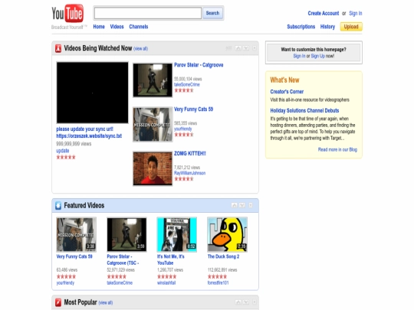
Task: Move the Featured Videos module down
Action: 242,205
